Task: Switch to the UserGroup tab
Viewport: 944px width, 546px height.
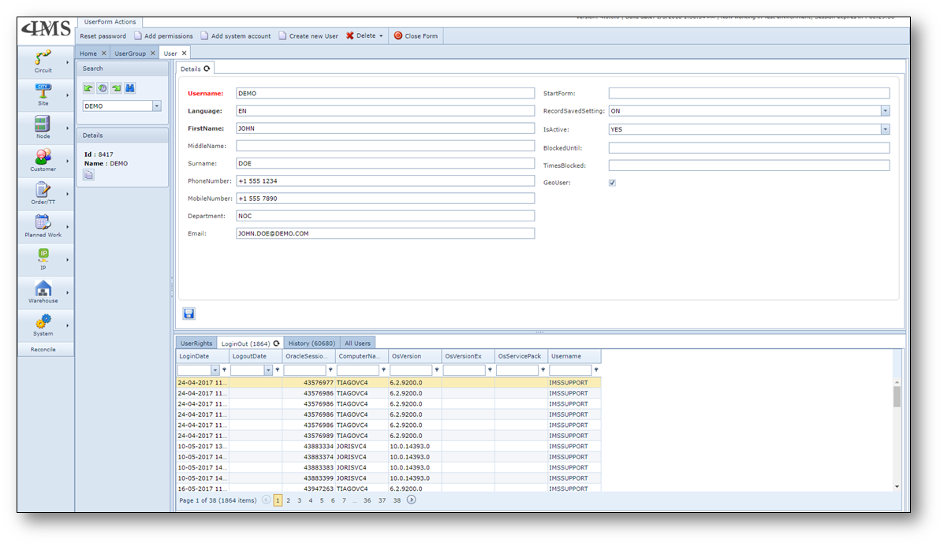Action: pyautogui.click(x=130, y=54)
